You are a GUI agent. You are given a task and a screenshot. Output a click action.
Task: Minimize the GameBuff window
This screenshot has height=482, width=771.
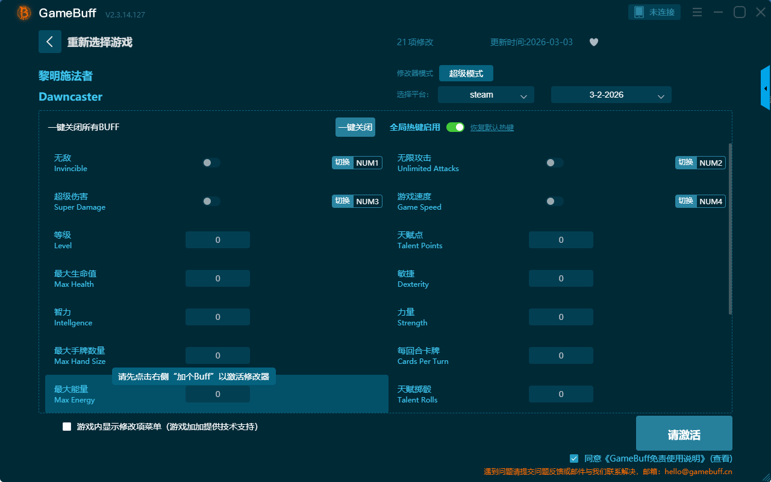(x=718, y=12)
